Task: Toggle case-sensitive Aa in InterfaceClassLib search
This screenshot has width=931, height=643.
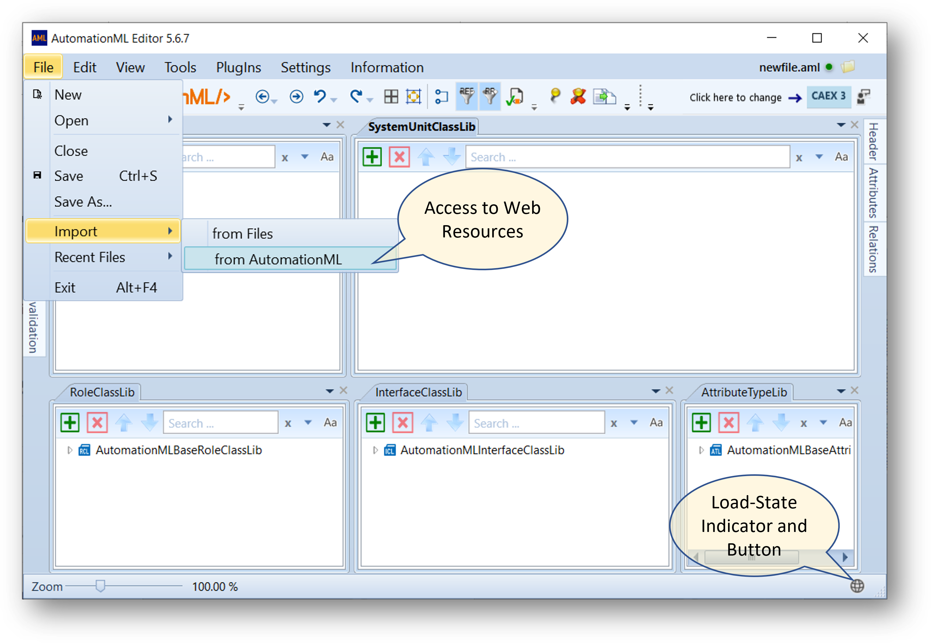Action: [x=656, y=423]
